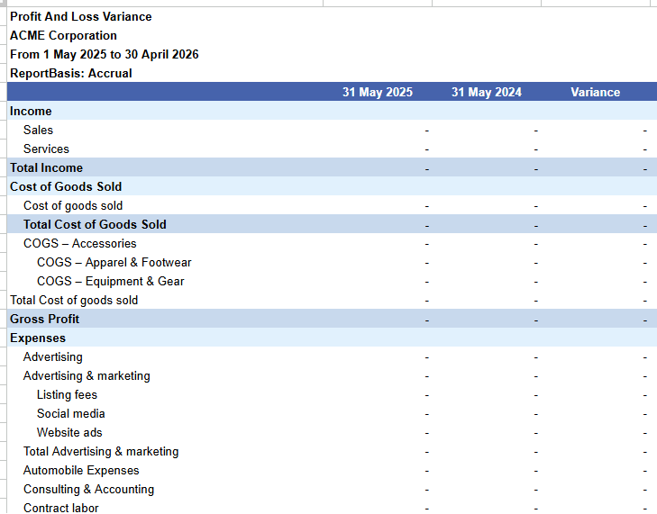This screenshot has height=514, width=657.
Task: Click the 'Cost of Goods Sold' section heading
Action: coord(66,186)
